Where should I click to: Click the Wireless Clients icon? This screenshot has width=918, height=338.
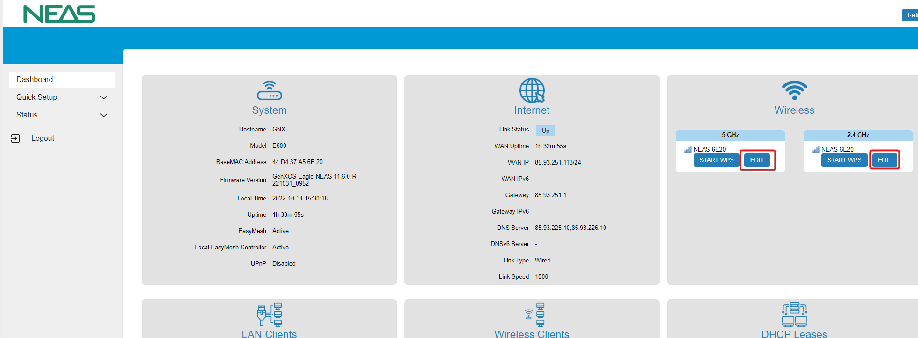(534, 314)
